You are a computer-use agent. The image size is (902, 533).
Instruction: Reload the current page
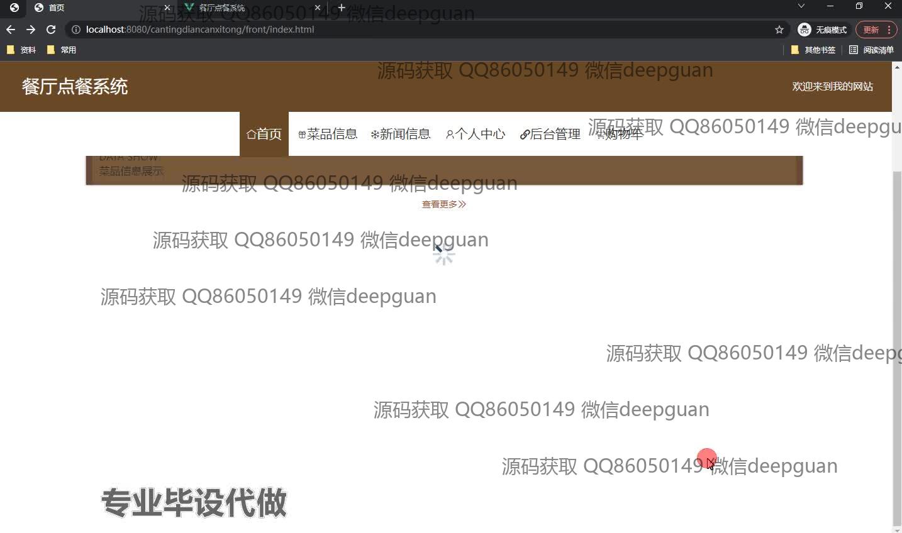pos(51,30)
